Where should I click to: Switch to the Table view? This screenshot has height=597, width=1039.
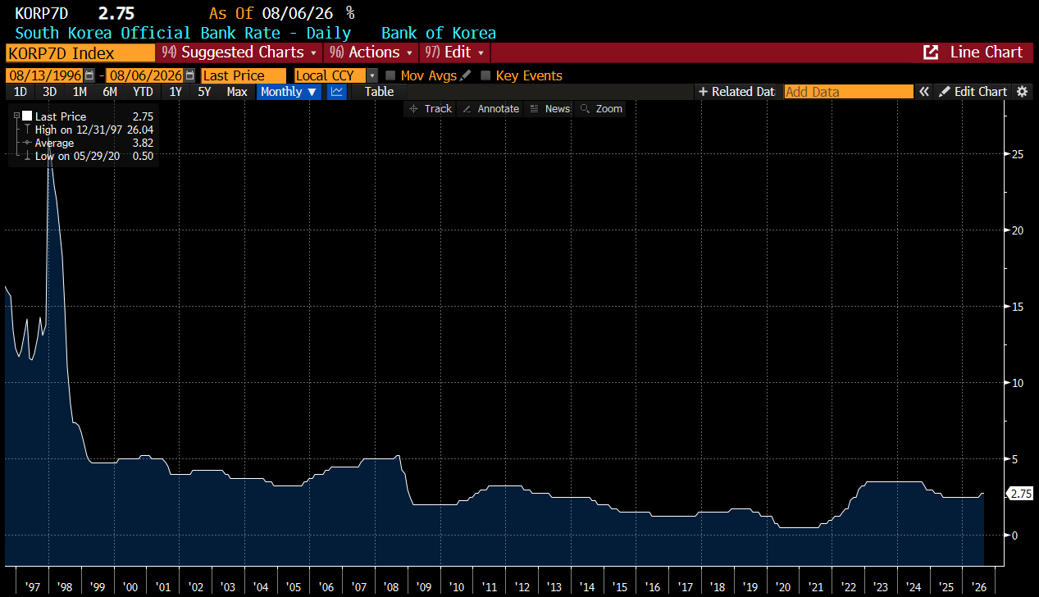(x=379, y=92)
